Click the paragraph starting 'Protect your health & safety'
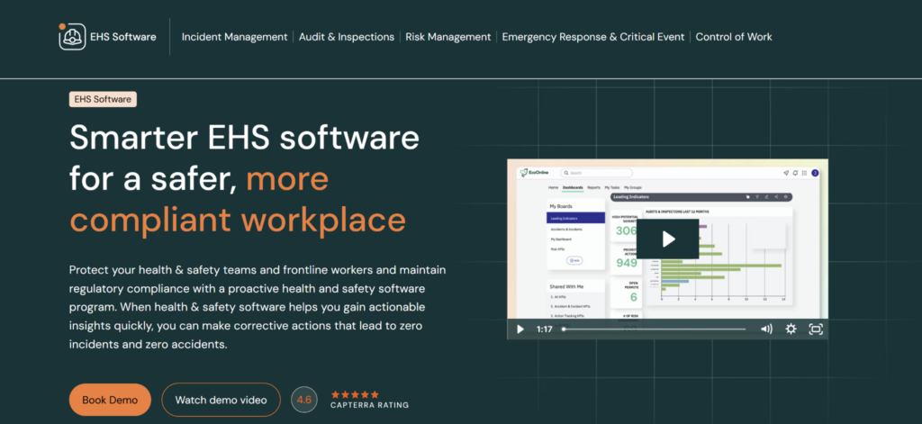 click(258, 307)
